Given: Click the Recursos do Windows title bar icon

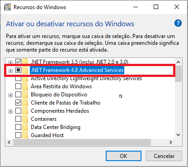Looking at the screenshot, I should 7,7.
